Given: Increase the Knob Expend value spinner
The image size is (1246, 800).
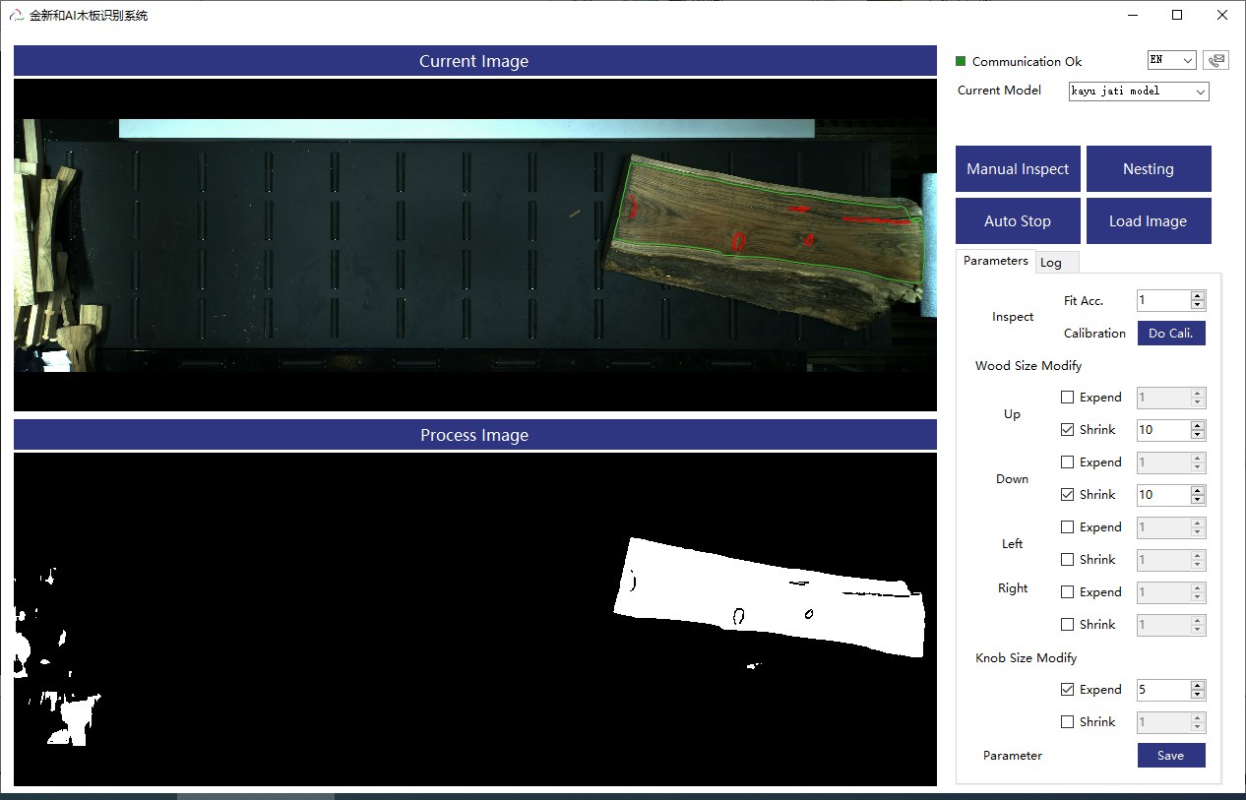Looking at the screenshot, I should click(1198, 685).
